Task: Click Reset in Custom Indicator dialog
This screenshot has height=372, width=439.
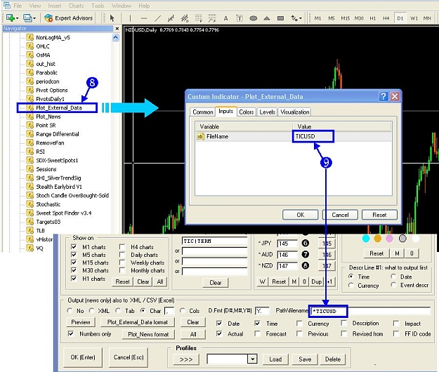Action: point(379,215)
